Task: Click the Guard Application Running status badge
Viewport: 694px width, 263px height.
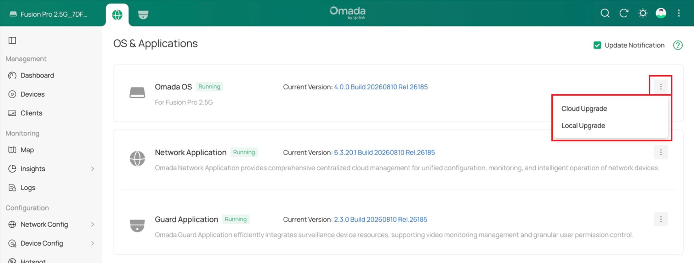Action: 236,219
